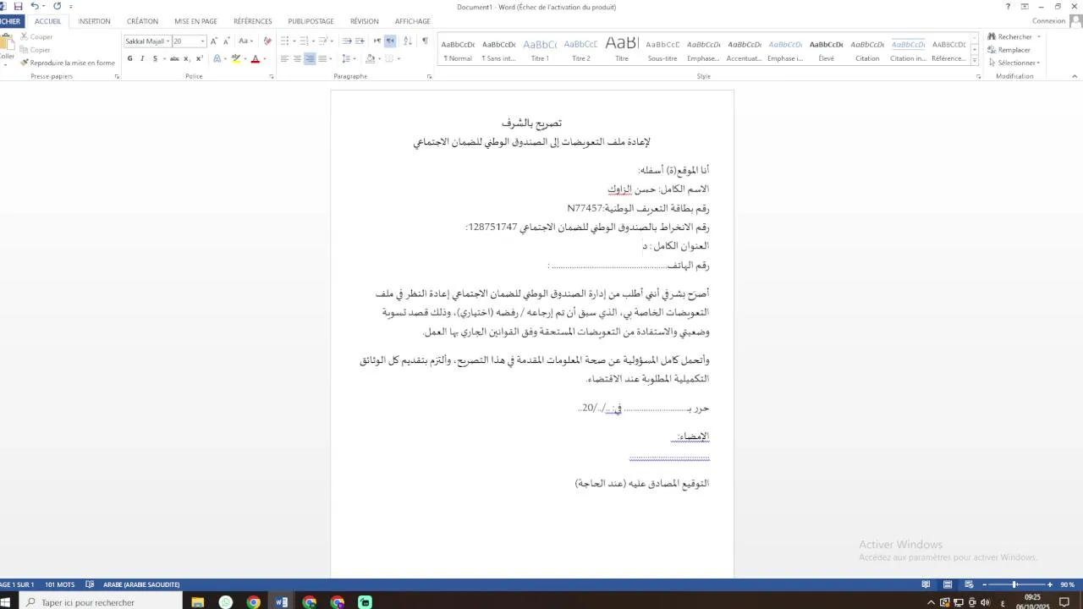This screenshot has width=1083, height=609.
Task: Clear all formatting with the eraser icon
Action: (x=267, y=41)
